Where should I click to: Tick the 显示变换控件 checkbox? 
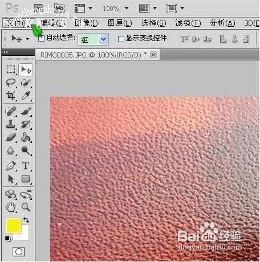[121, 39]
